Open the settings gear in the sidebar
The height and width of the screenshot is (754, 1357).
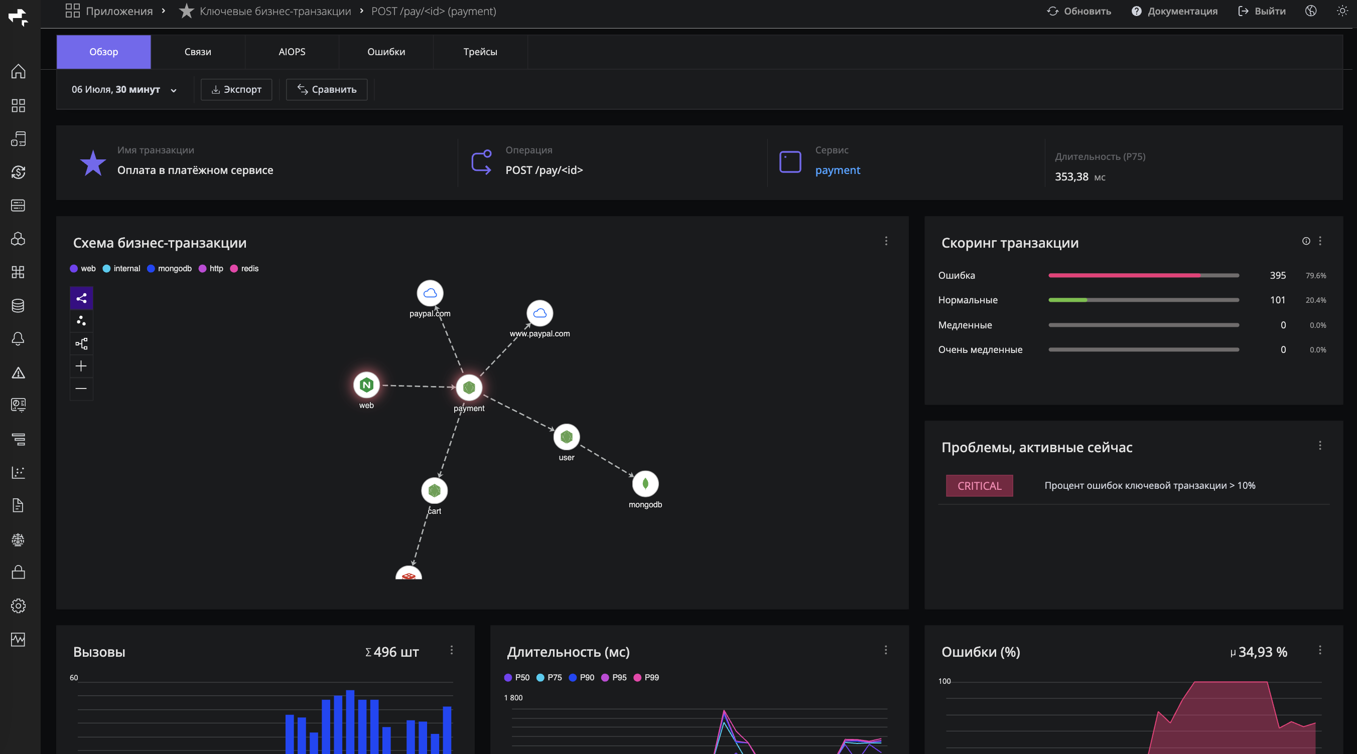tap(19, 606)
